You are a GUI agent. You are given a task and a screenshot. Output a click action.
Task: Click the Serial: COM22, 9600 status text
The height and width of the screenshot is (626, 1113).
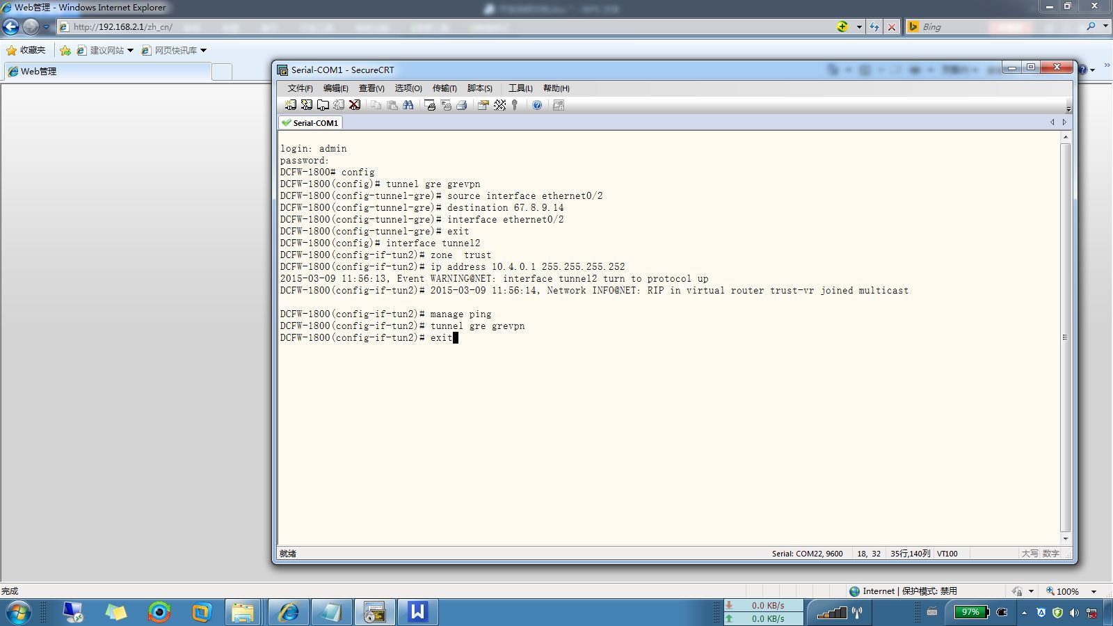pos(807,554)
